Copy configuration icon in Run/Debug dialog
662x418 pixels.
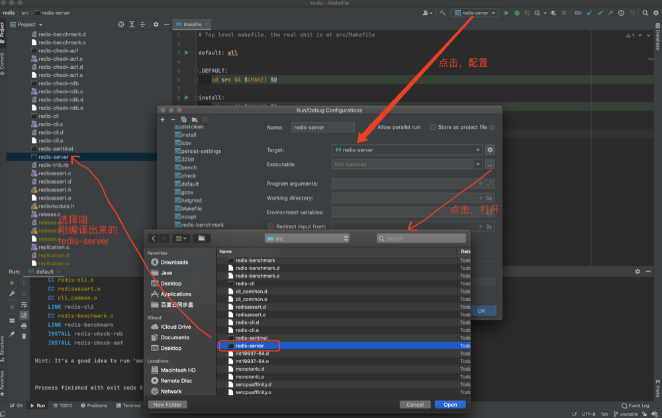[183, 119]
